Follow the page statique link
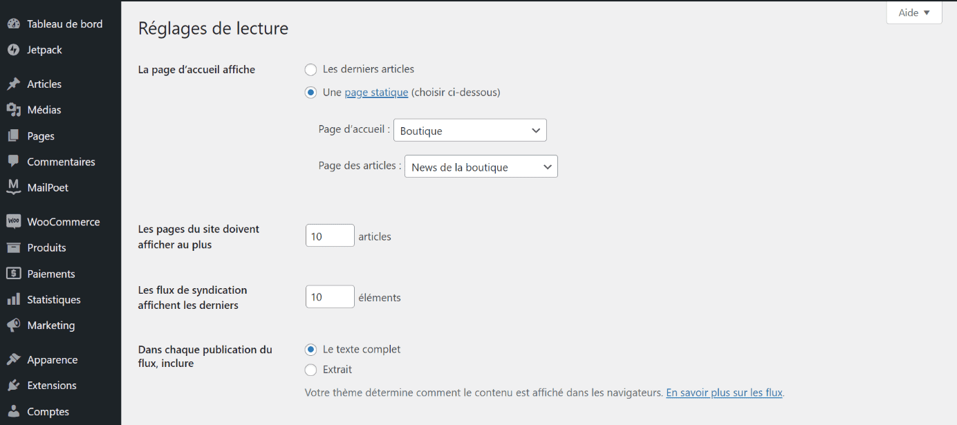The width and height of the screenshot is (957, 425). (x=377, y=92)
